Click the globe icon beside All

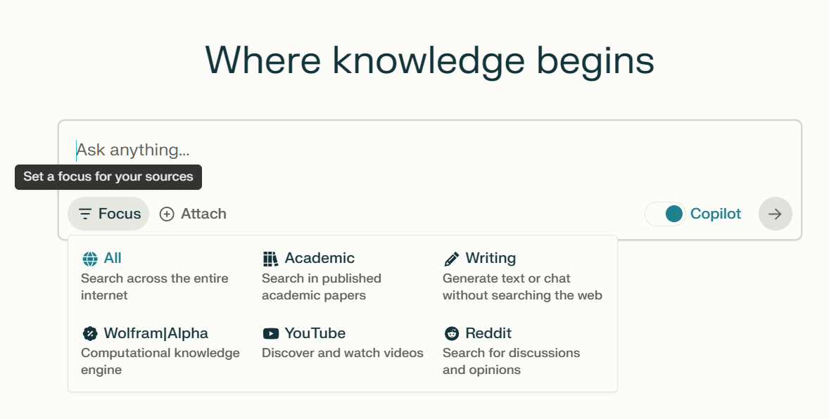point(89,259)
